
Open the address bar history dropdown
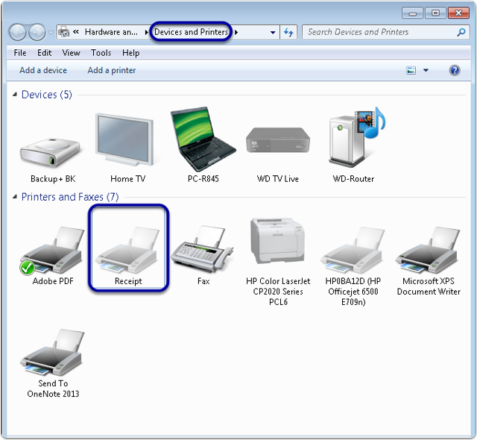pyautogui.click(x=273, y=32)
